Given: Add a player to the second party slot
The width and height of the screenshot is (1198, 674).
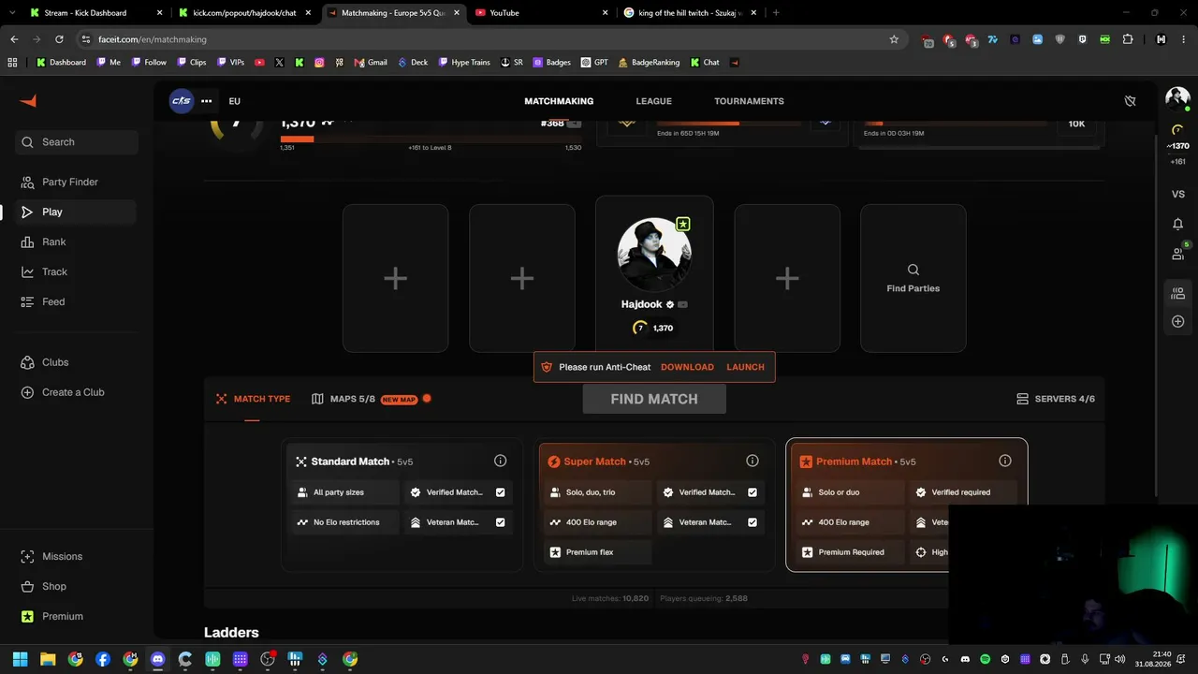Looking at the screenshot, I should (x=521, y=278).
